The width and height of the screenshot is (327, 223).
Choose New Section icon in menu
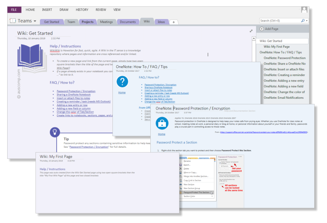pos(181,184)
